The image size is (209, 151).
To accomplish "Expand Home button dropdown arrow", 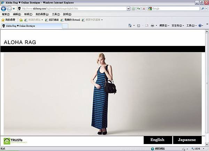I will pos(134,25).
